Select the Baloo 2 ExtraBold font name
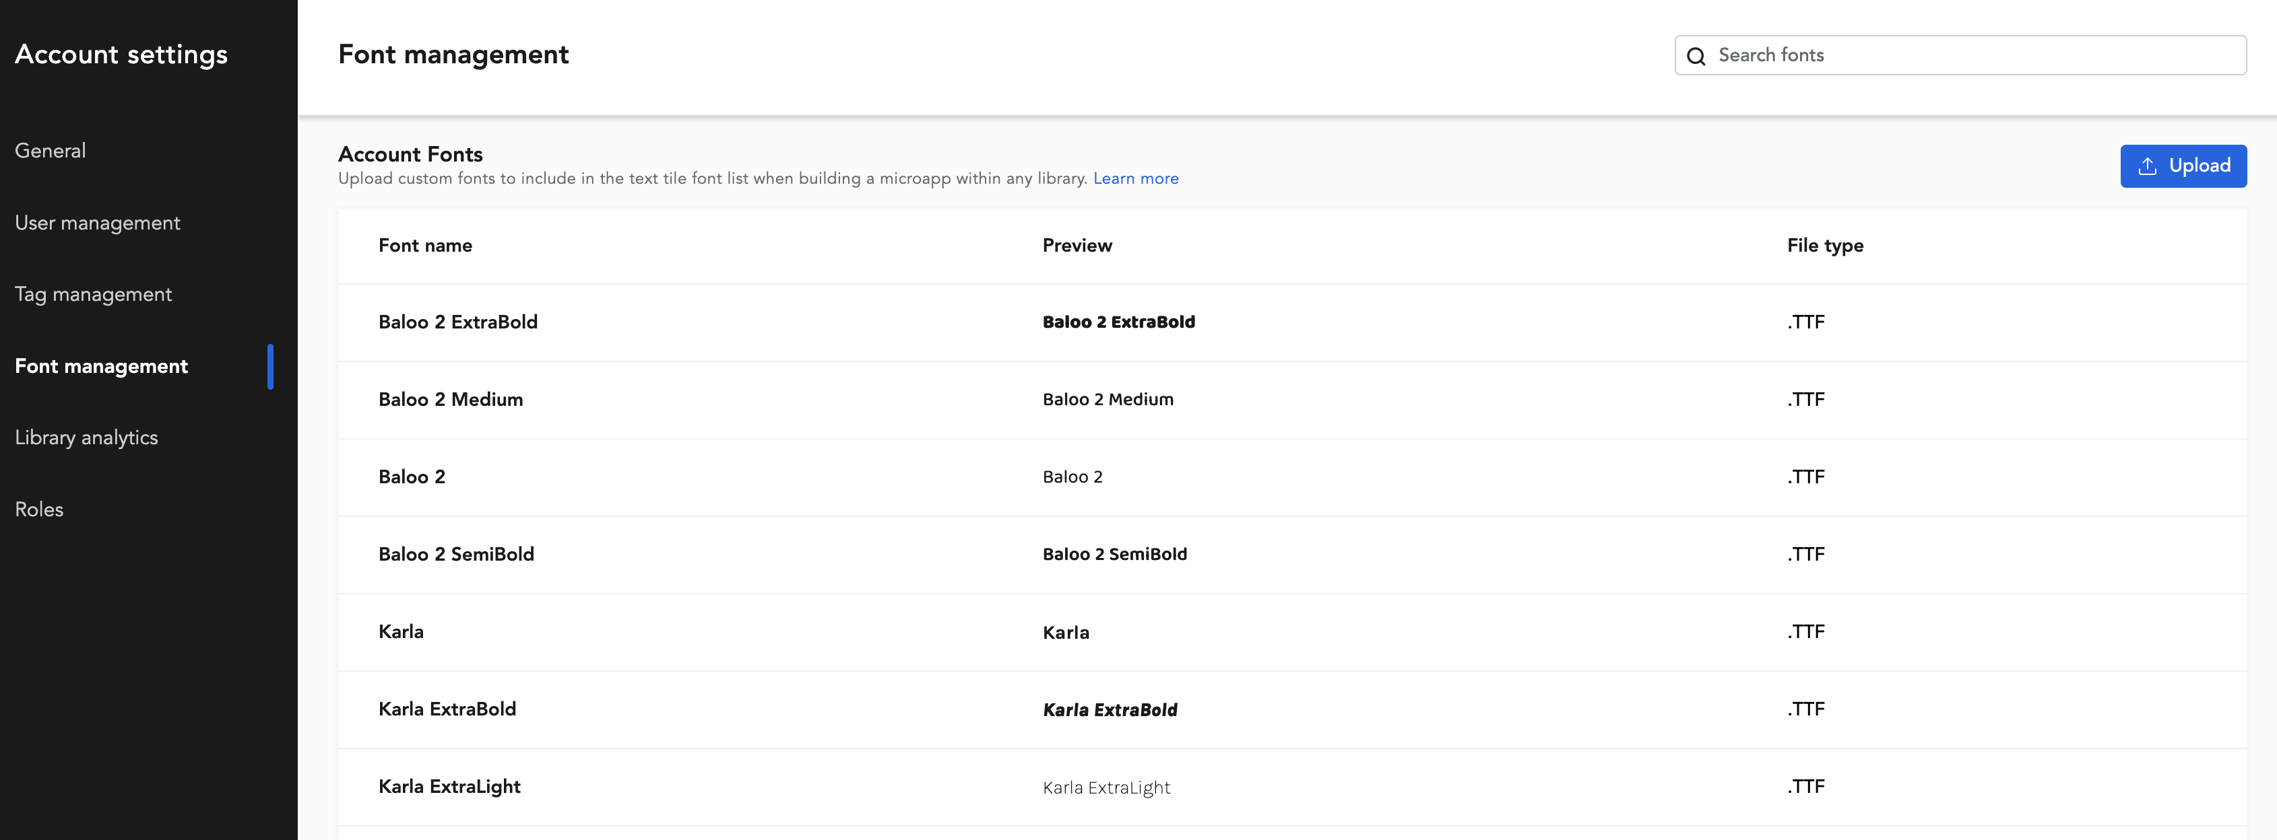This screenshot has width=2277, height=840. tap(458, 322)
